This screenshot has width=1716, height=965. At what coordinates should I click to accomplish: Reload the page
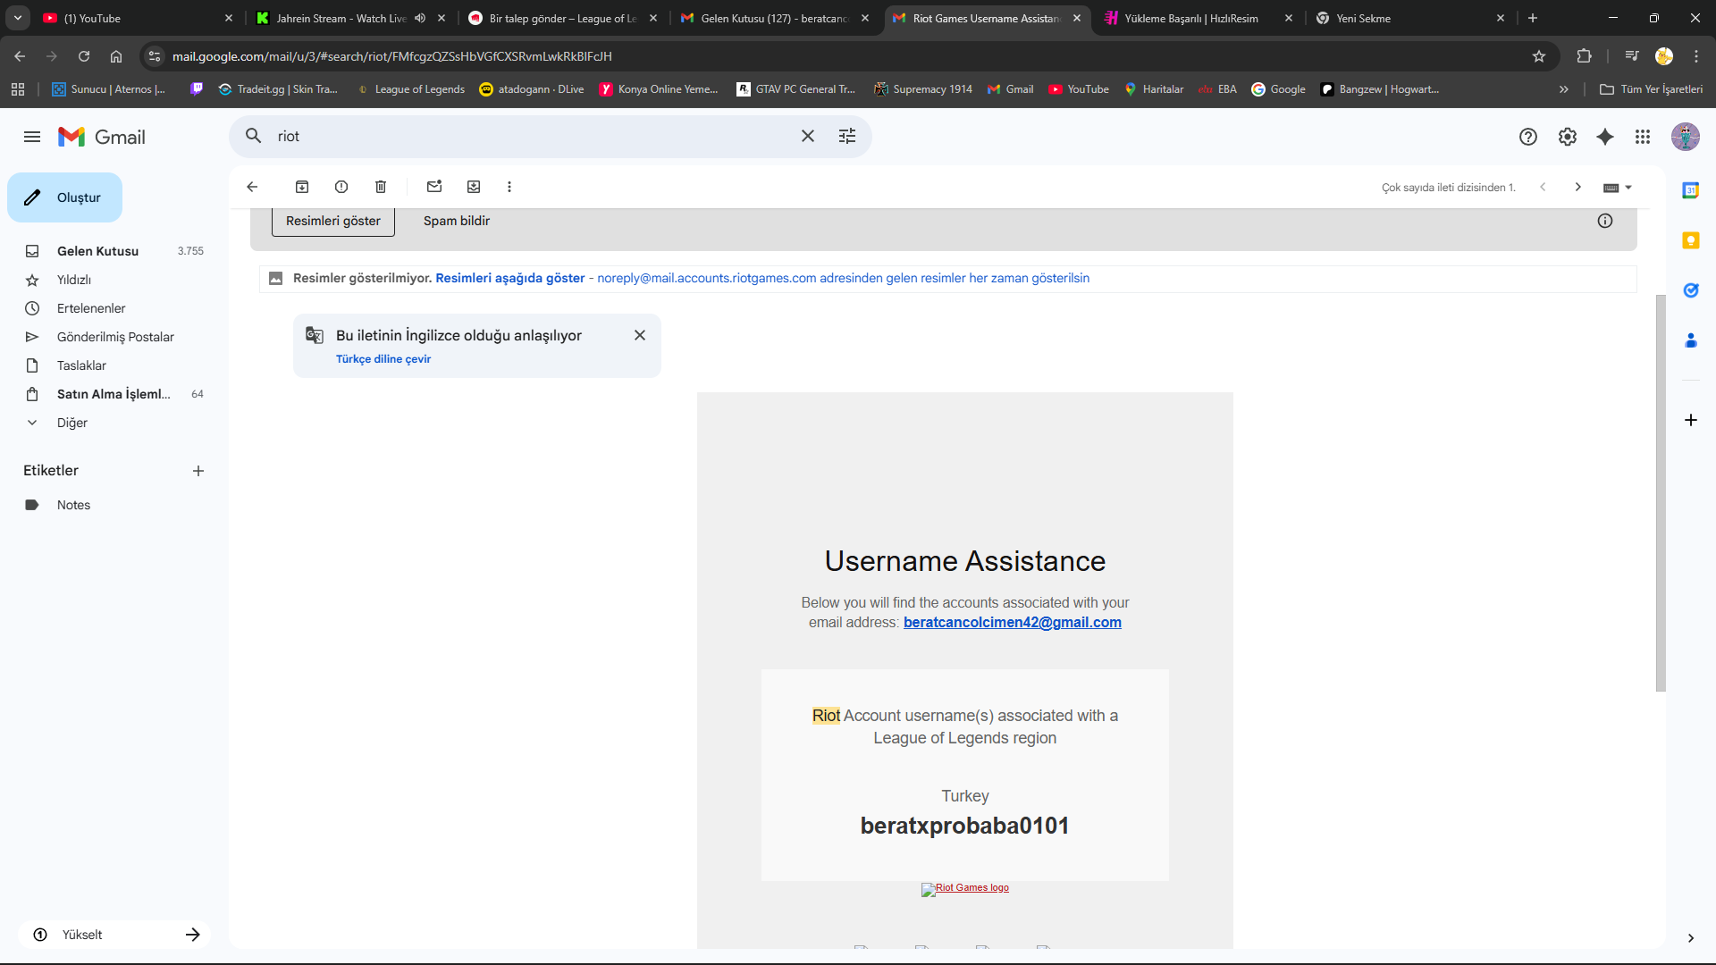coord(84,56)
